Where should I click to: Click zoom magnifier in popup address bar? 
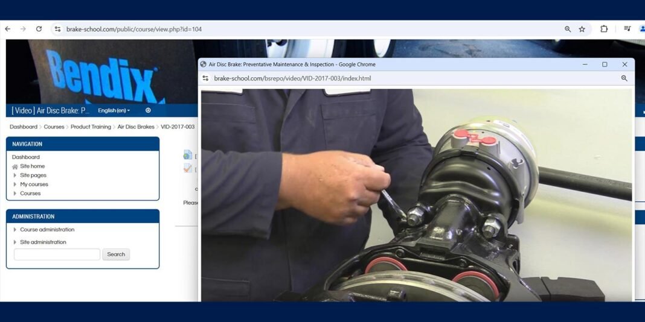click(x=624, y=78)
